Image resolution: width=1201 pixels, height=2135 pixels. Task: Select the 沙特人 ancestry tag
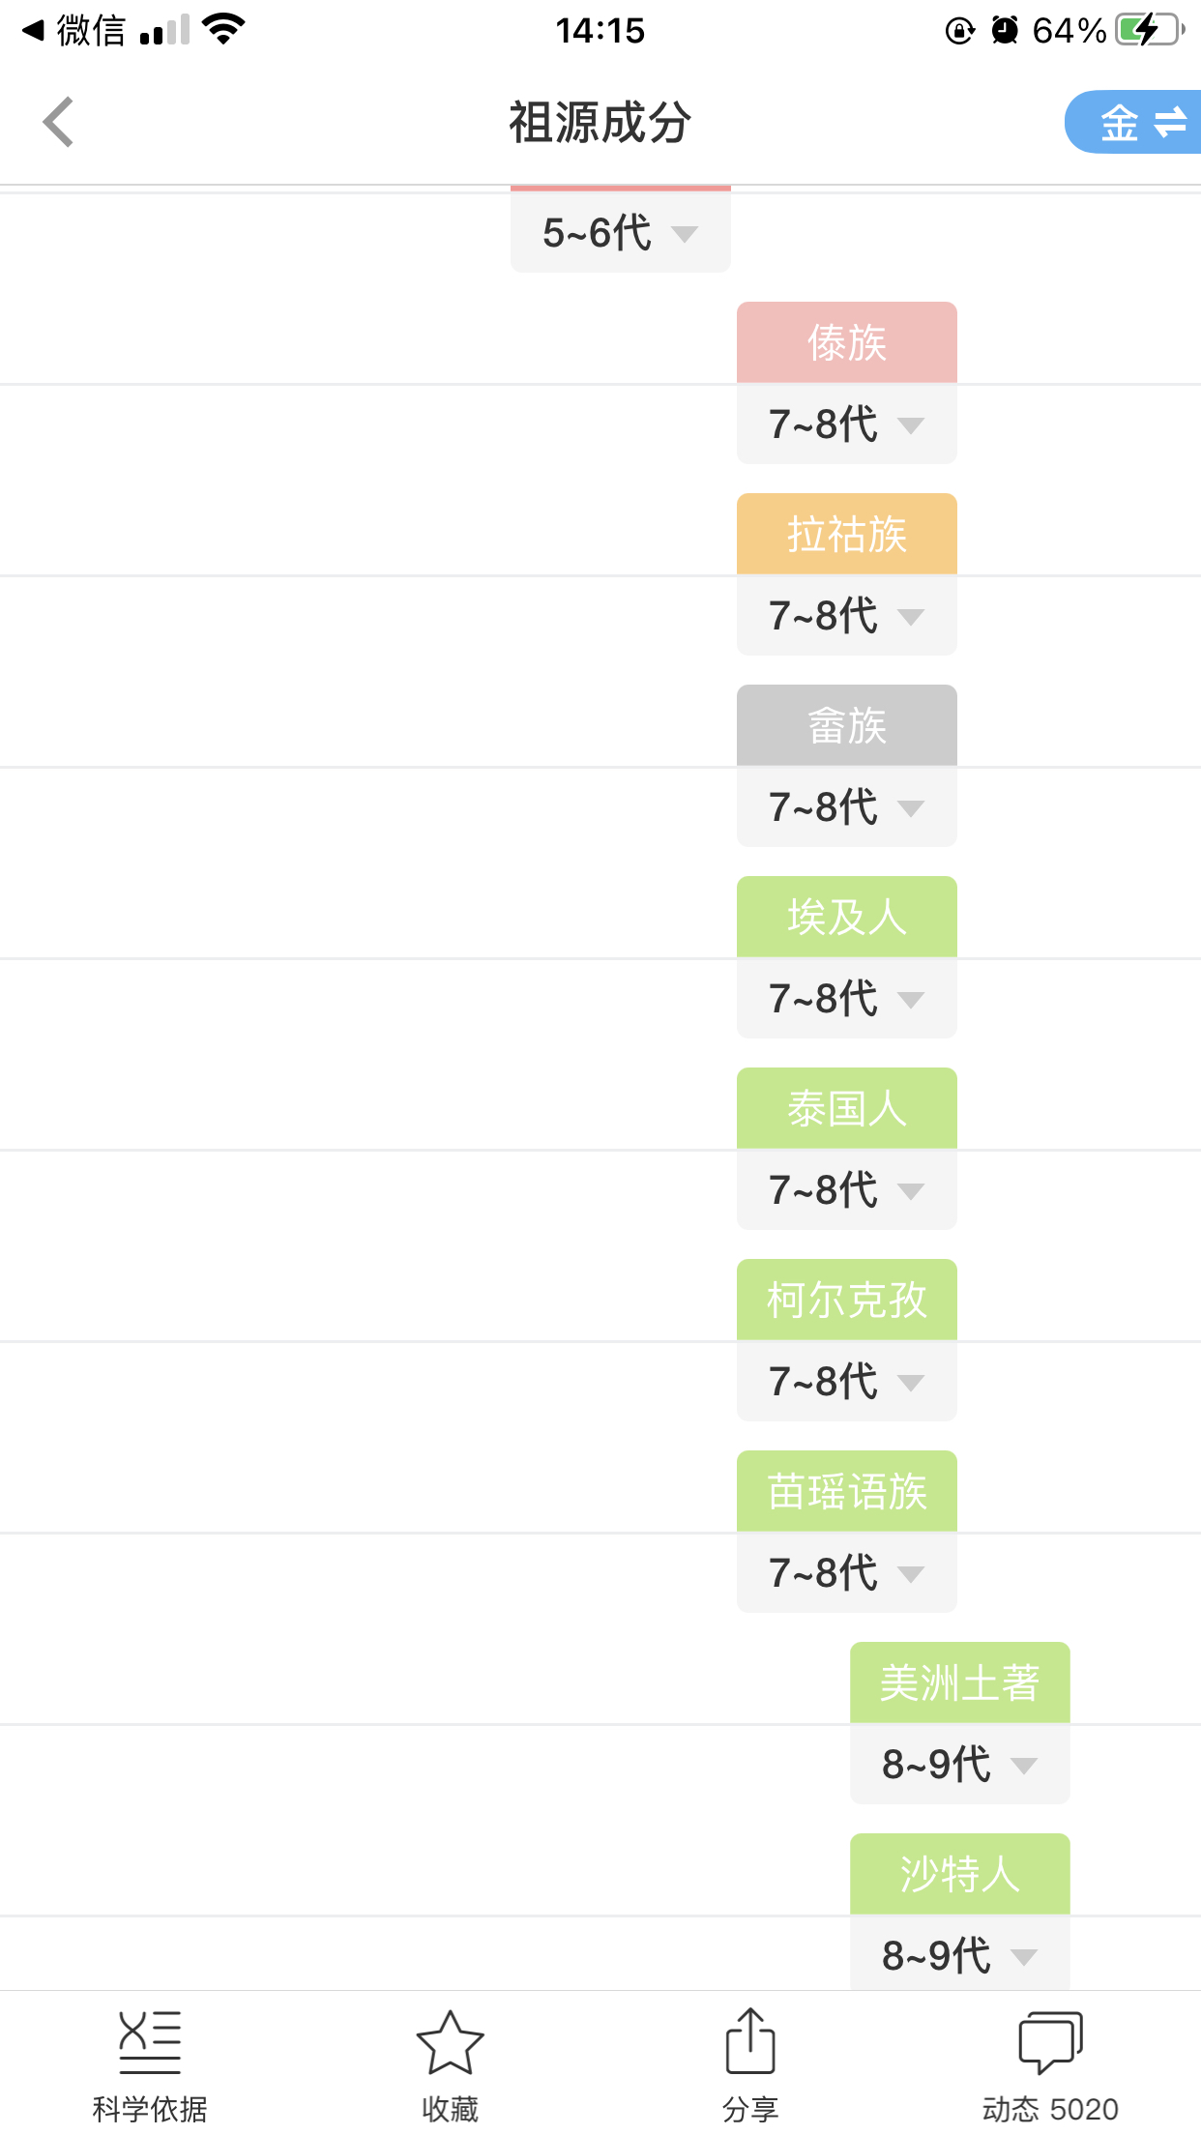[x=960, y=1874]
